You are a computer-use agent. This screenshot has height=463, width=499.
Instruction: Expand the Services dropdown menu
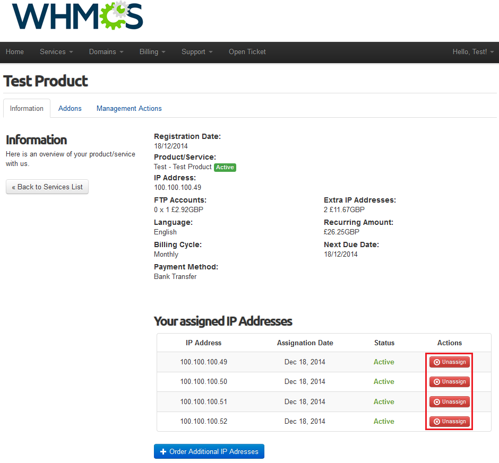56,52
